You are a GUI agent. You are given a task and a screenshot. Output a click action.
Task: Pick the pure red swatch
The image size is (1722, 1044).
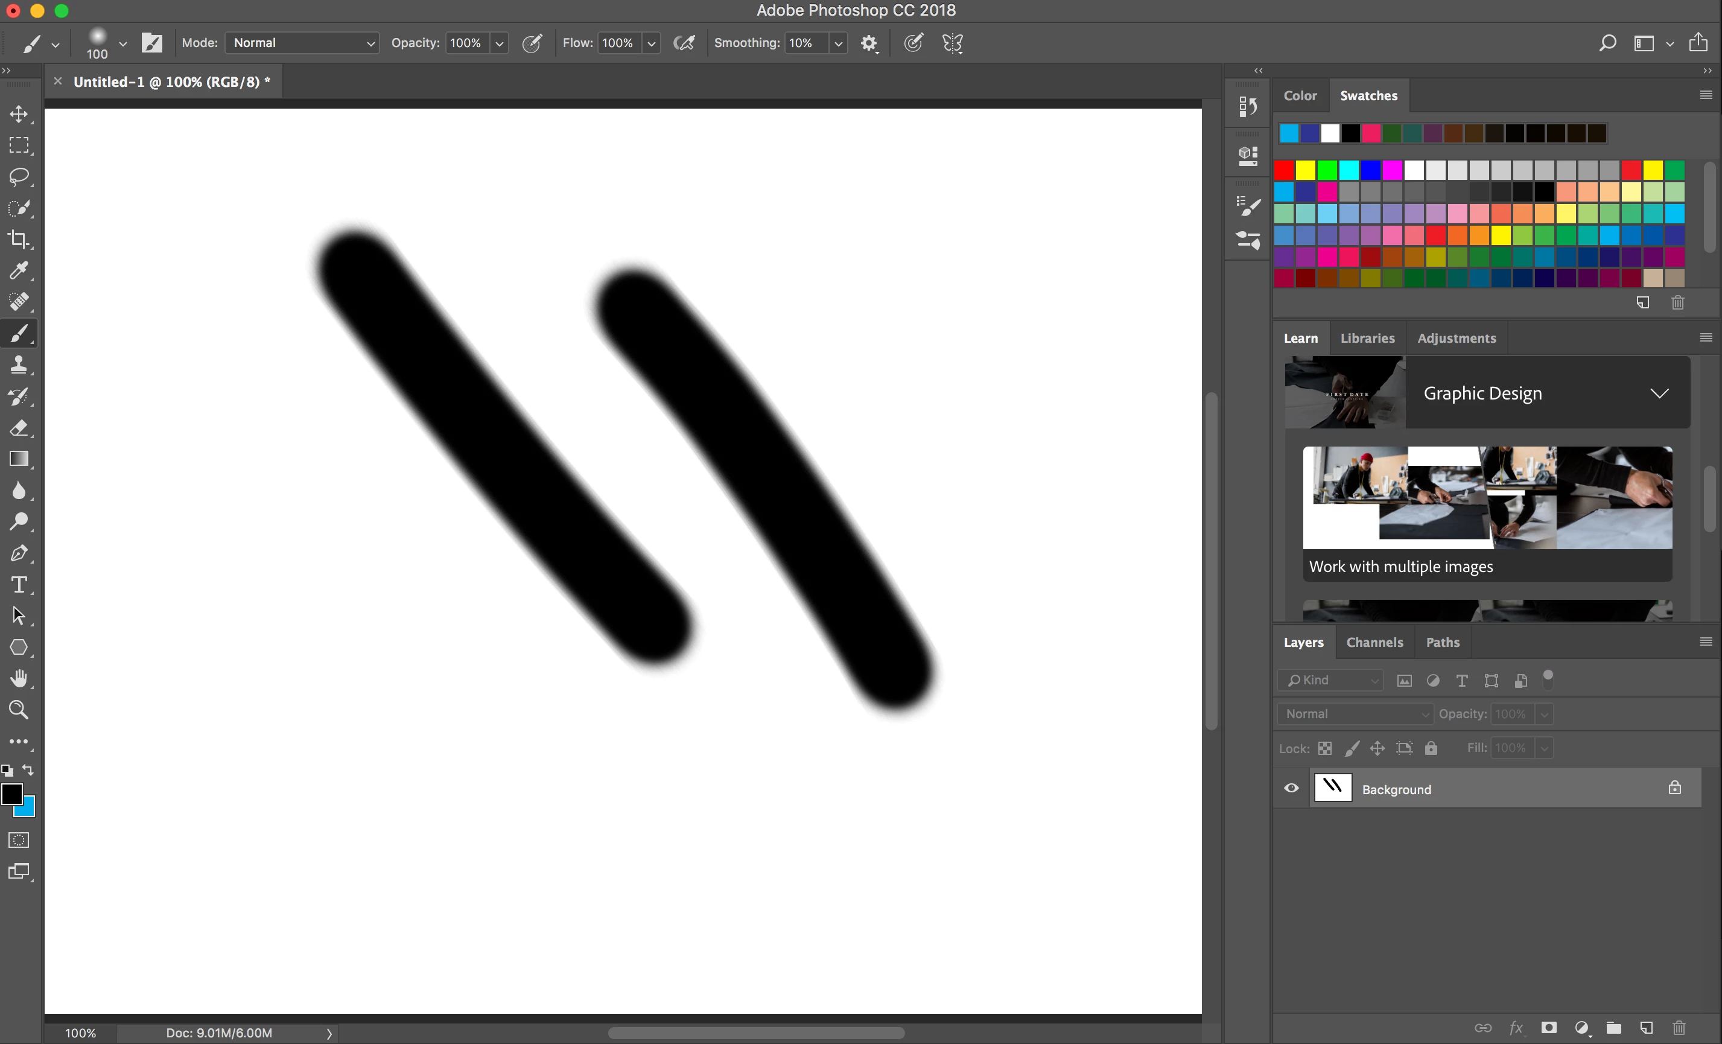pyautogui.click(x=1284, y=170)
